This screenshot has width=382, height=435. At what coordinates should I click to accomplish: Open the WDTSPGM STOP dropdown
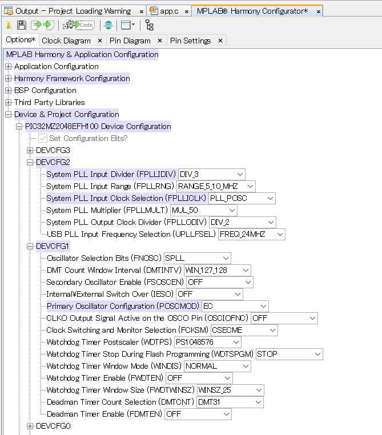[x=289, y=355]
